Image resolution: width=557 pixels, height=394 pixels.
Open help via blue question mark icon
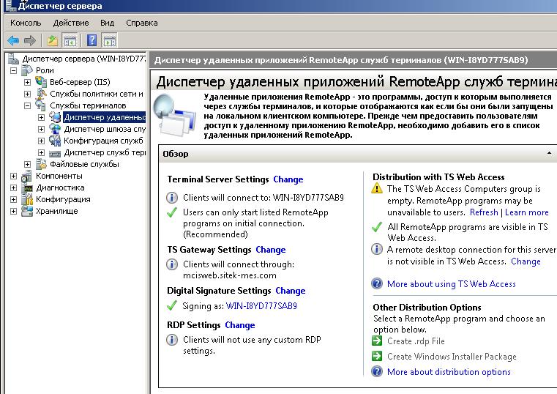click(92, 40)
